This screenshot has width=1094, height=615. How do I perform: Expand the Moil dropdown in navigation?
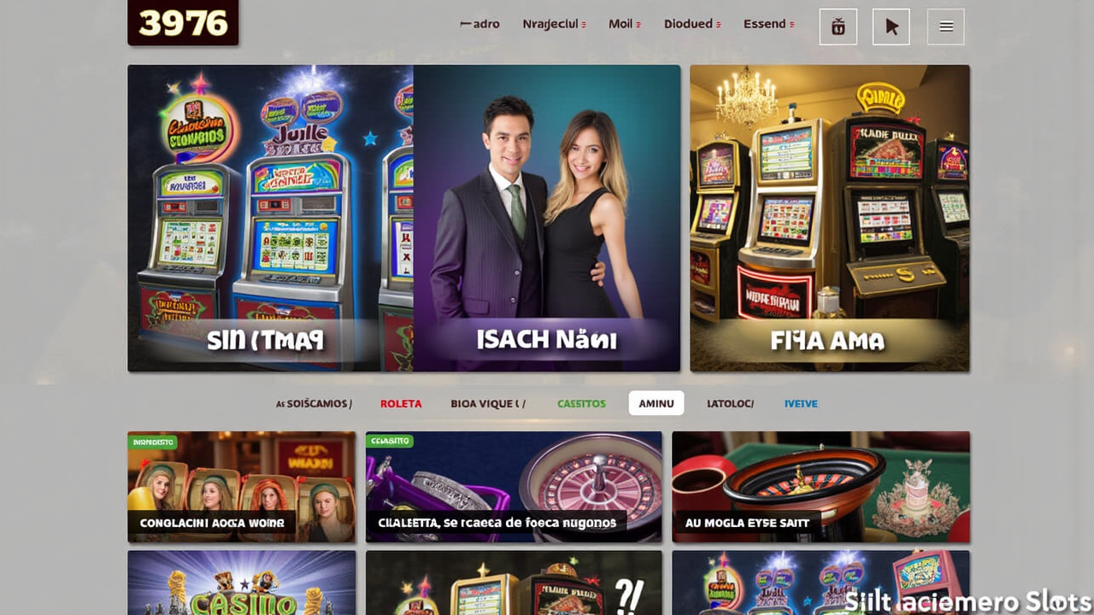[x=625, y=24]
